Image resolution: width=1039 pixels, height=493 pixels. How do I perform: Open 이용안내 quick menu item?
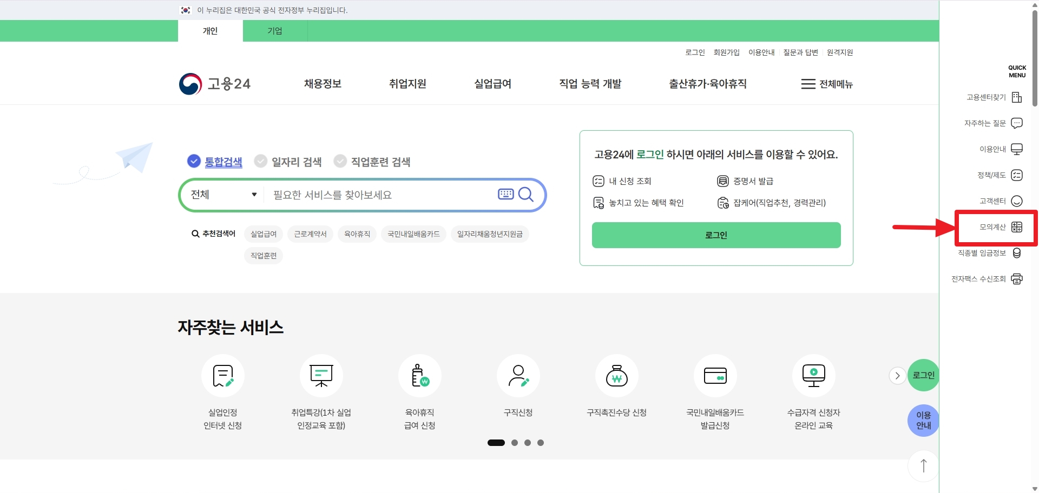[1001, 149]
